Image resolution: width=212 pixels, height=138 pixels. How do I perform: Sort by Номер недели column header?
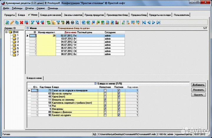(46, 32)
